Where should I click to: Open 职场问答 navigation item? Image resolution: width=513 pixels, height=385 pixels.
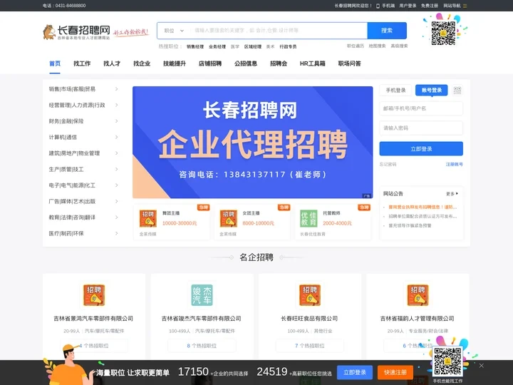pos(349,63)
